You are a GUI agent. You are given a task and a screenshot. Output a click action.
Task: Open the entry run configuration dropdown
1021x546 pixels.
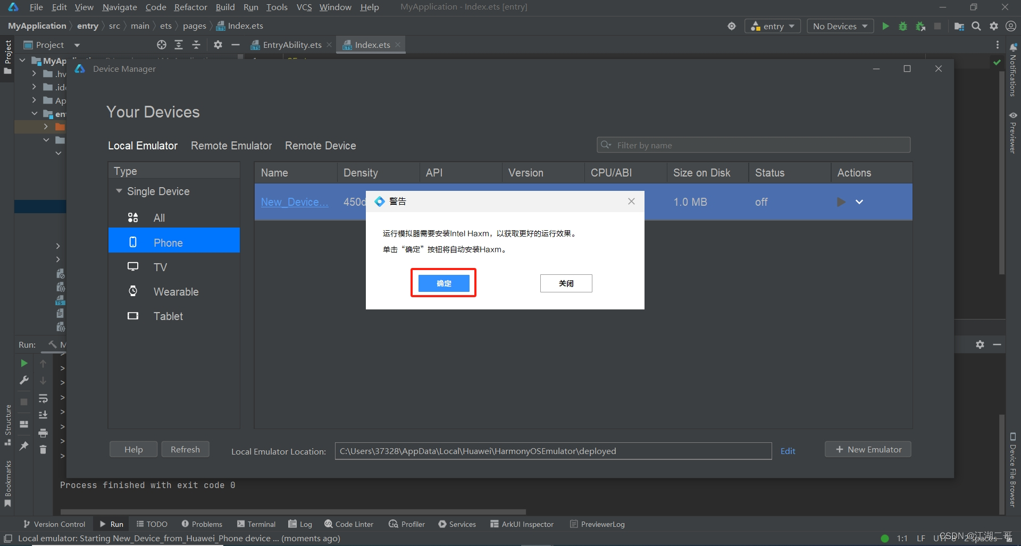[x=773, y=26]
